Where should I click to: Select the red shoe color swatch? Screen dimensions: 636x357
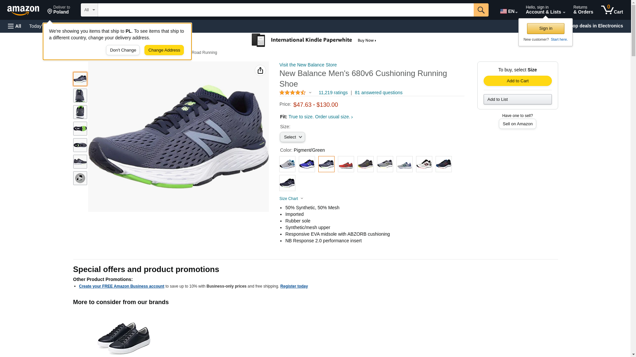346,164
